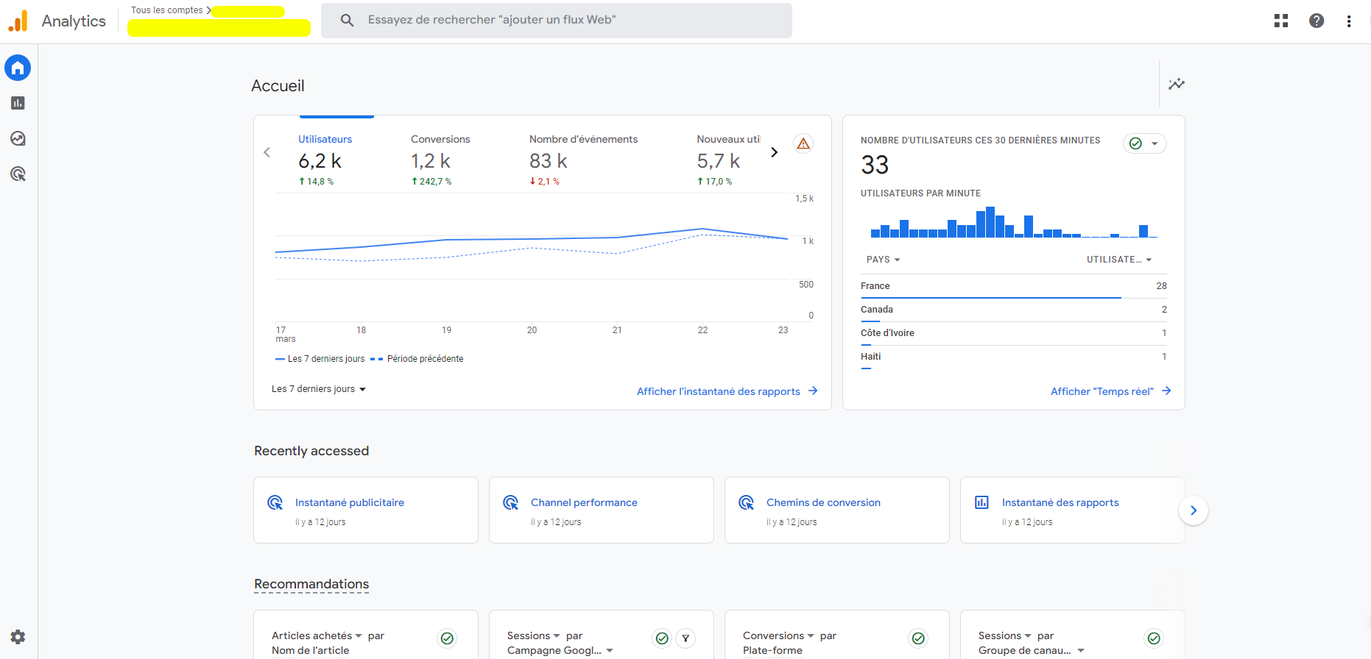Viewport: 1371px width, 659px height.
Task: Open the Conversions metric dropdown on Plate-forme card
Action: point(778,635)
